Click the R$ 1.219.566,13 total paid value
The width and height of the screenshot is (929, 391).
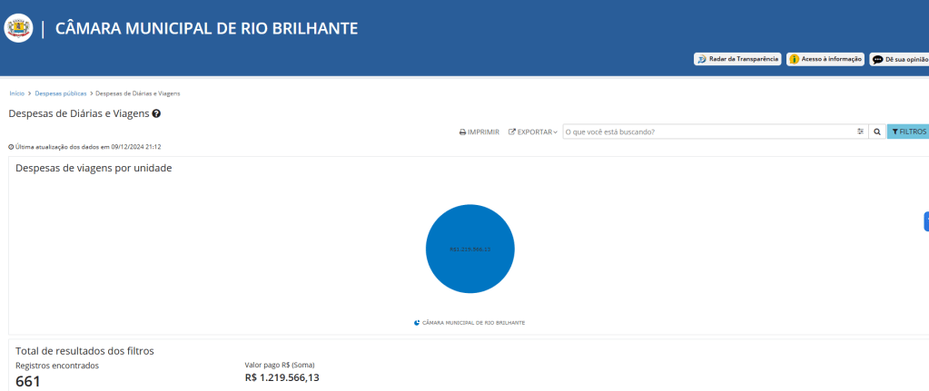[282, 377]
